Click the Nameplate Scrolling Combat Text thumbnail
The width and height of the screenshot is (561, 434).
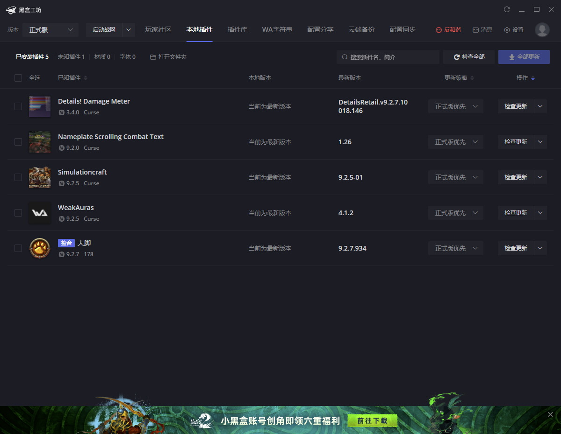[x=39, y=142]
